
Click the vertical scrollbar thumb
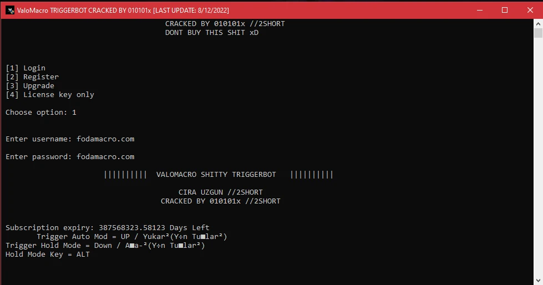click(538, 33)
